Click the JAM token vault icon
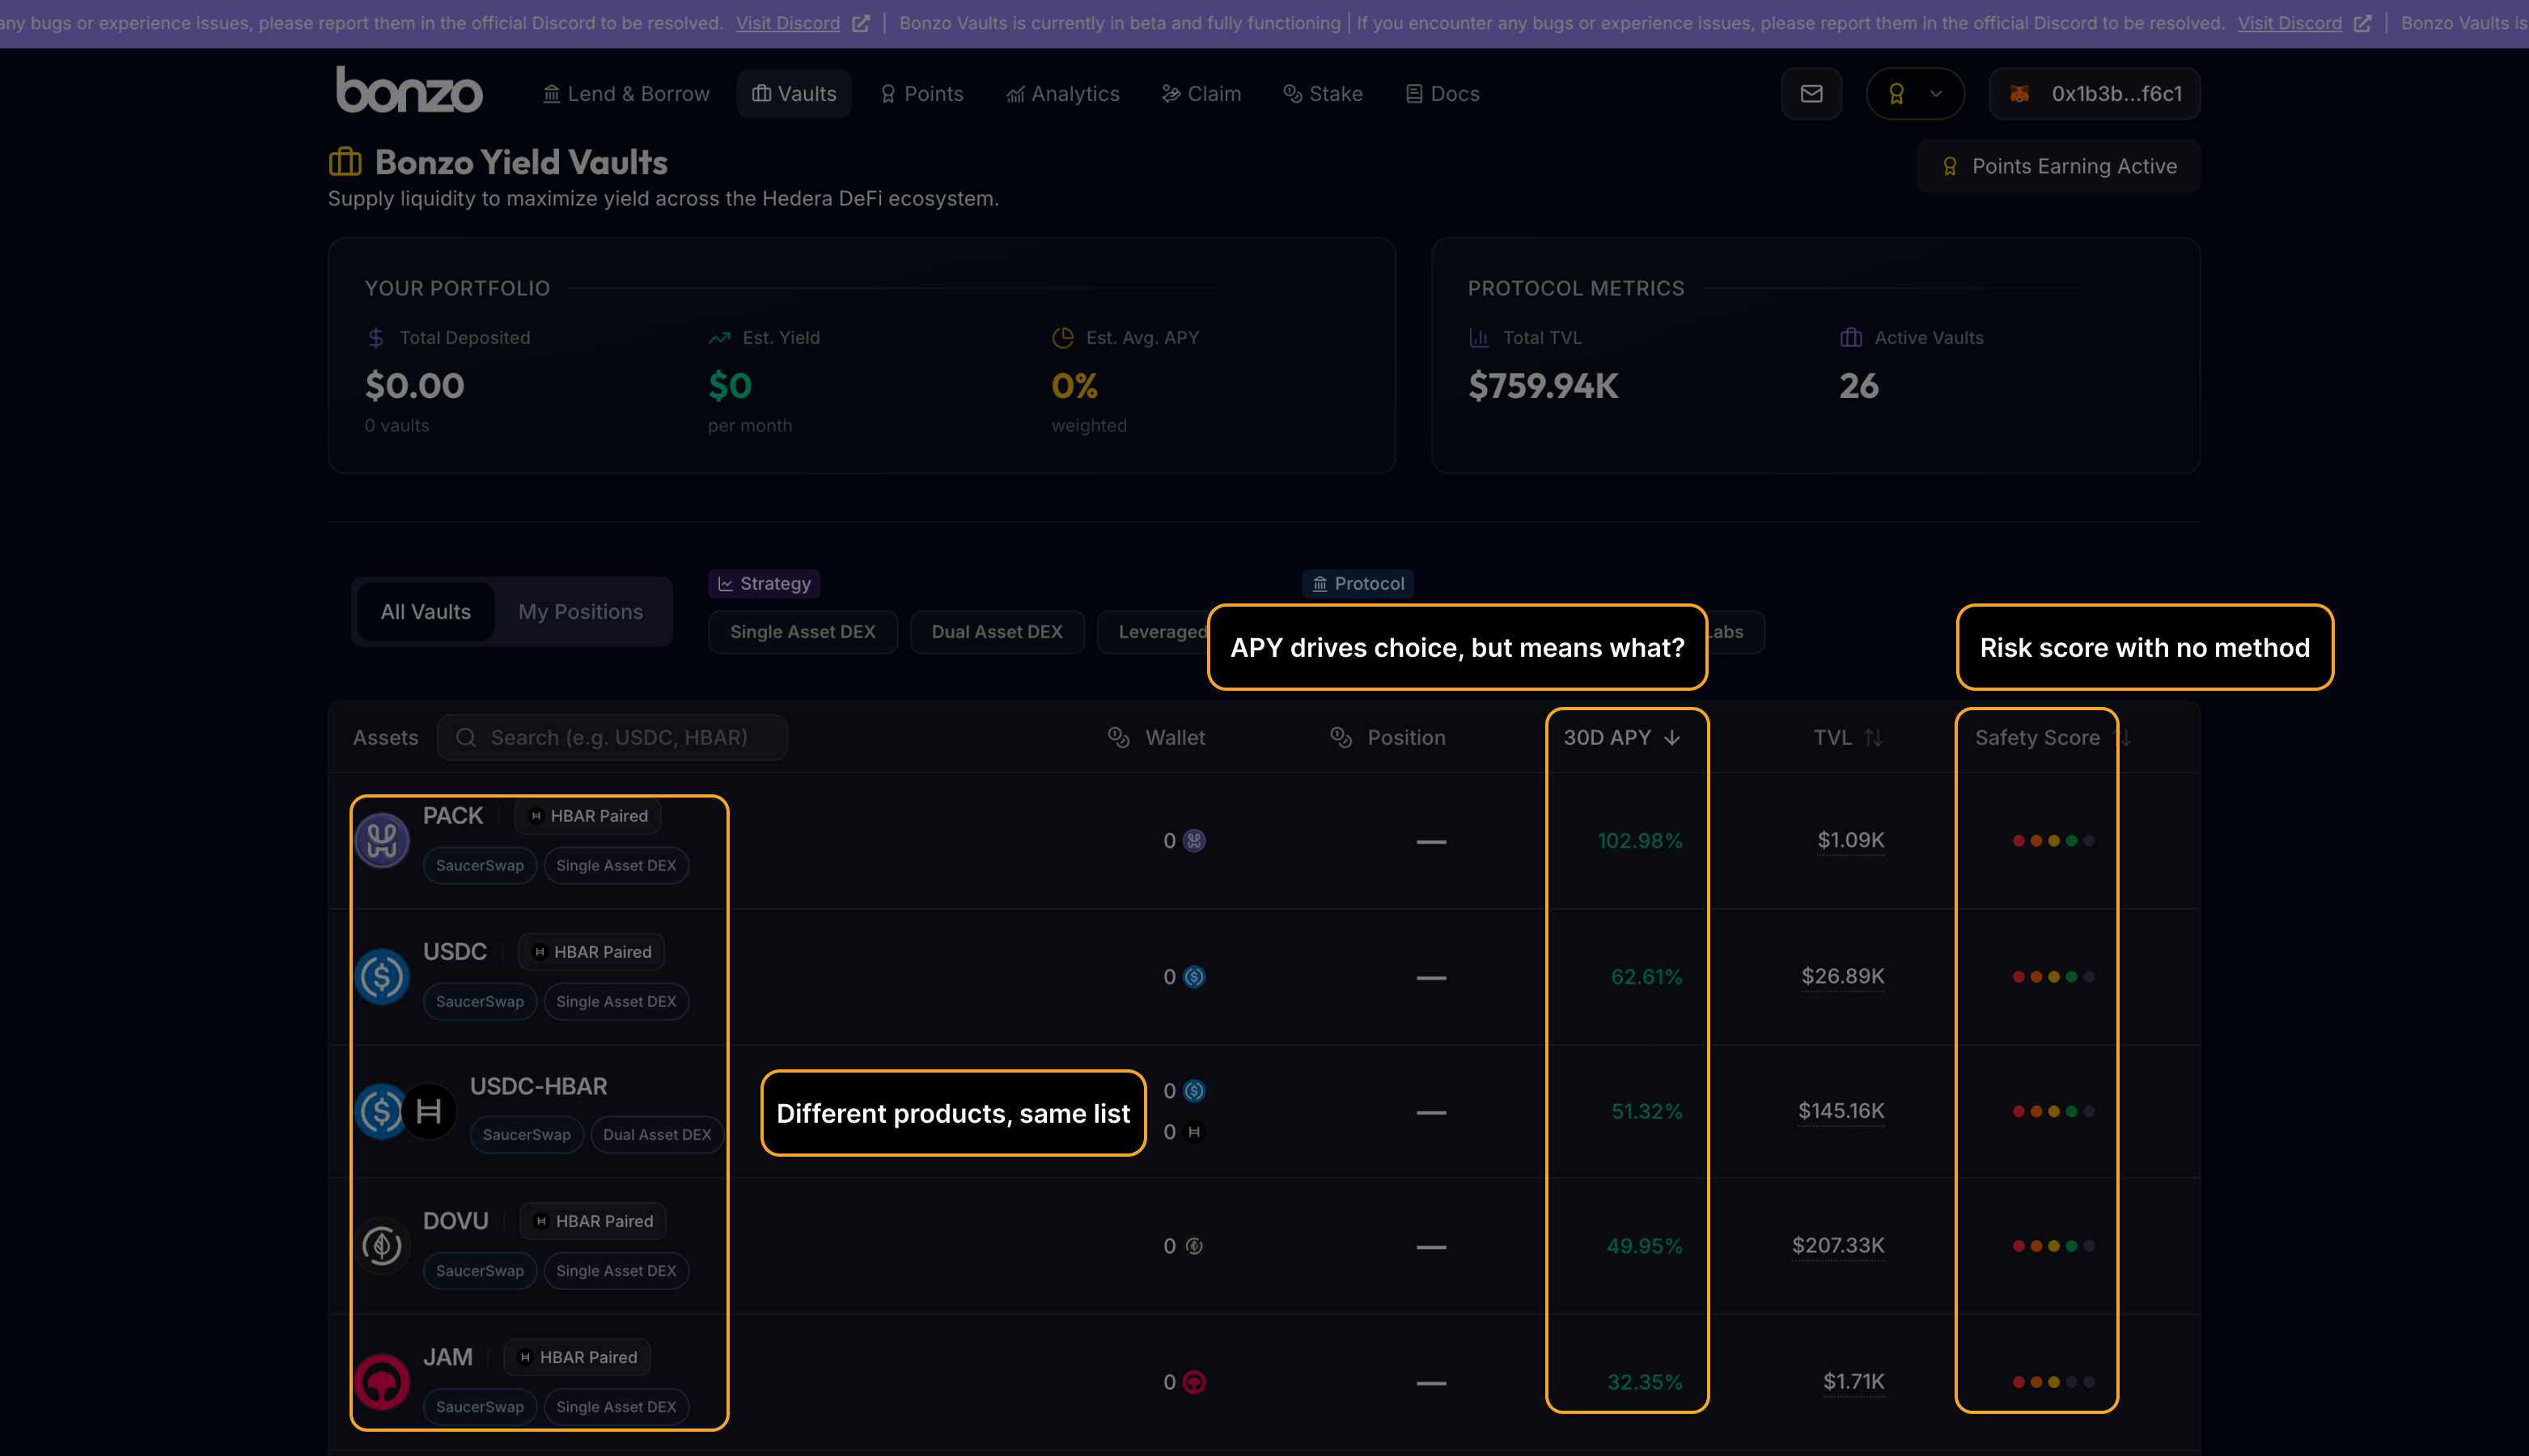 382,1382
